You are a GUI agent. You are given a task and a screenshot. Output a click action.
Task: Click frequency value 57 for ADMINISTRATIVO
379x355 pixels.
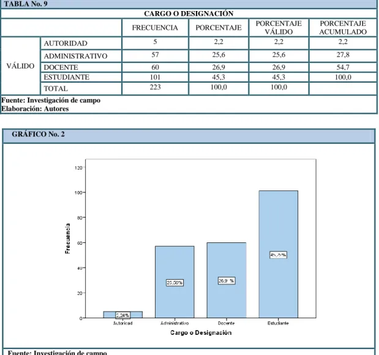click(x=155, y=54)
